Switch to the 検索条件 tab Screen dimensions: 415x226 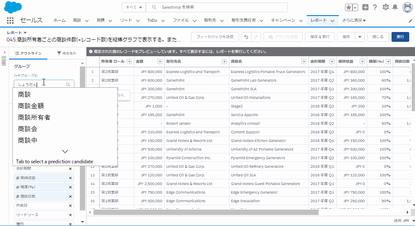[67, 53]
